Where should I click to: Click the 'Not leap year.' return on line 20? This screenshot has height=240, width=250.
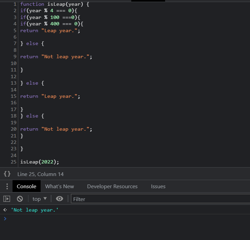coord(56,129)
